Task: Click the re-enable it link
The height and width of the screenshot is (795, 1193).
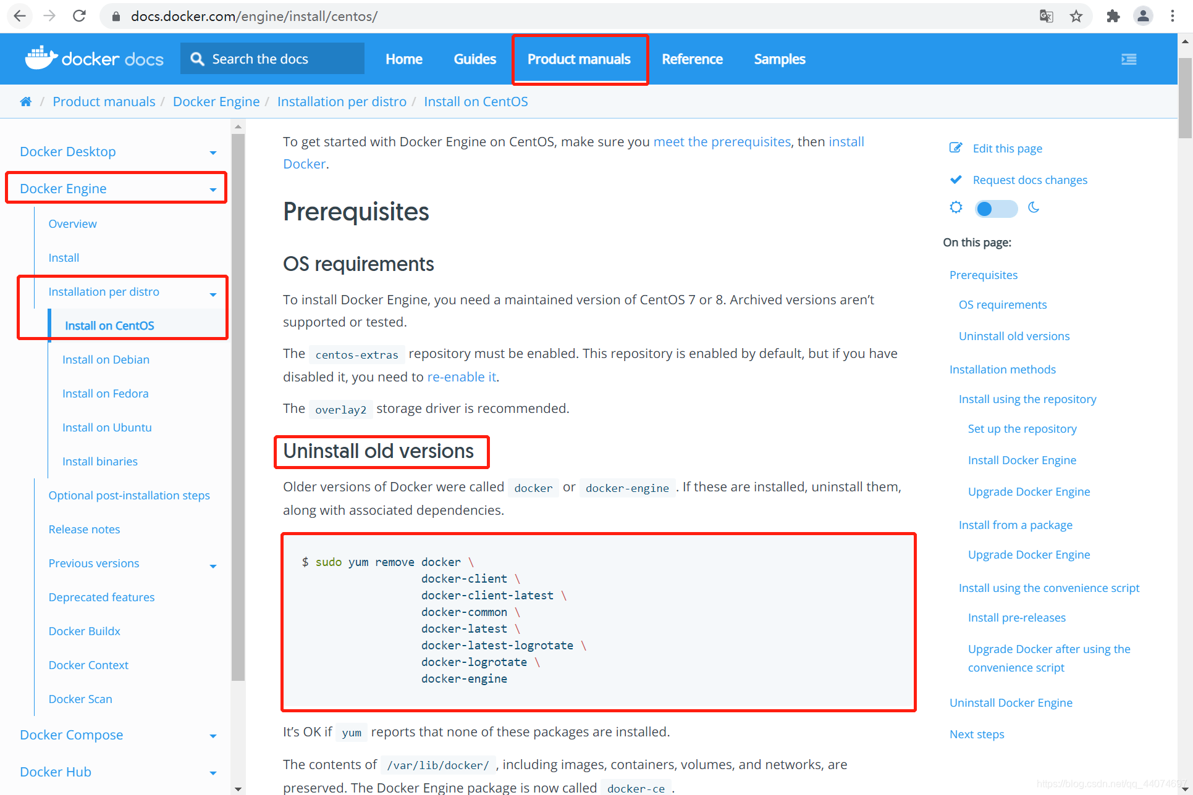Action: point(462,377)
